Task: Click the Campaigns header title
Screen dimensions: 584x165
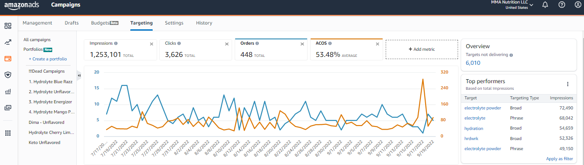Action: 66,5
